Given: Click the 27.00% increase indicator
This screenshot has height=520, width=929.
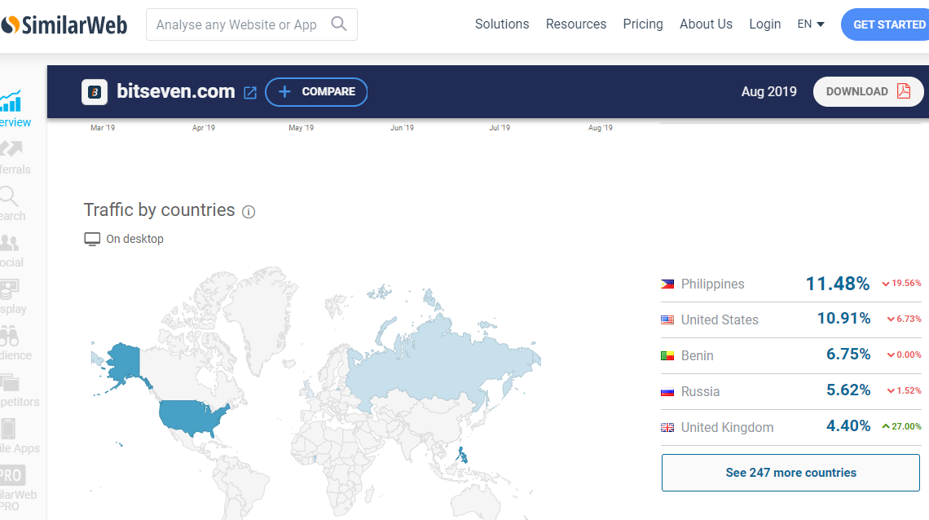Looking at the screenshot, I should click(x=902, y=426).
